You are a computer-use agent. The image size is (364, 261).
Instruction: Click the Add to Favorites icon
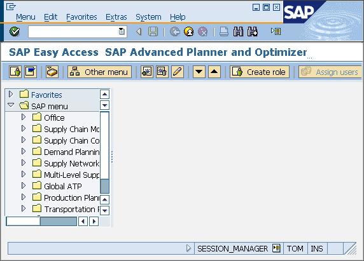[147, 72]
